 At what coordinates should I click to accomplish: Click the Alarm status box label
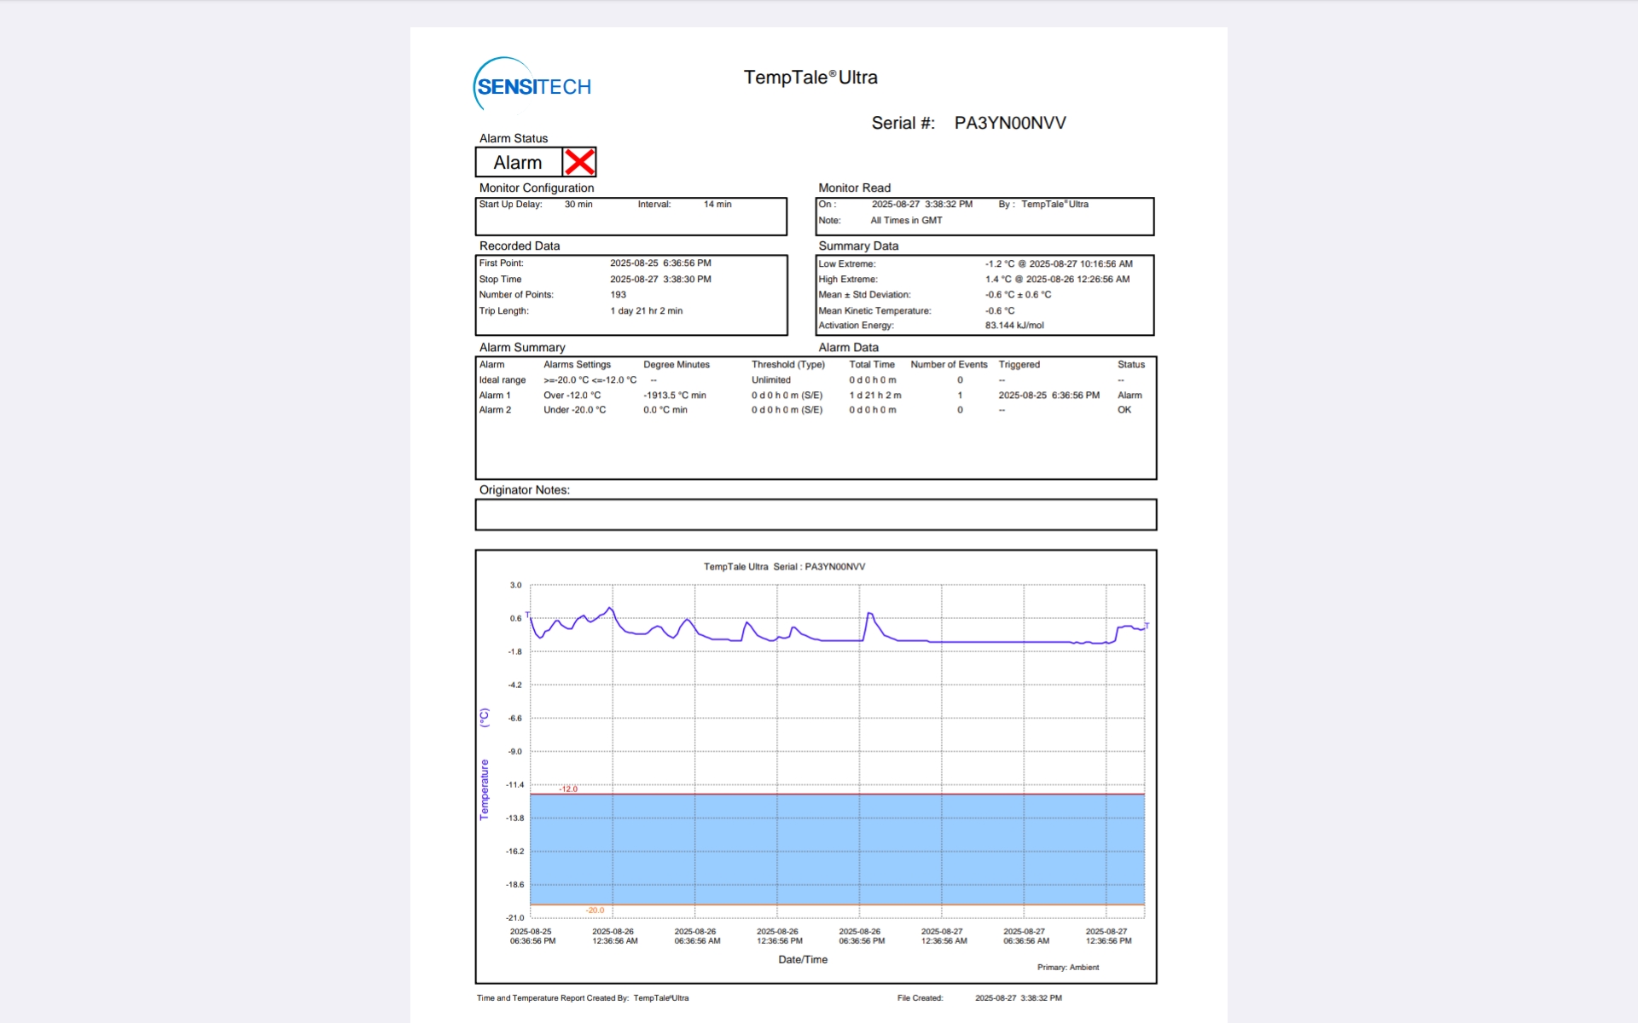click(x=518, y=162)
